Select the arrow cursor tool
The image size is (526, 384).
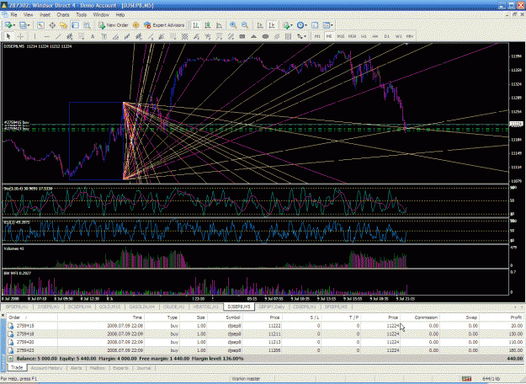point(8,36)
